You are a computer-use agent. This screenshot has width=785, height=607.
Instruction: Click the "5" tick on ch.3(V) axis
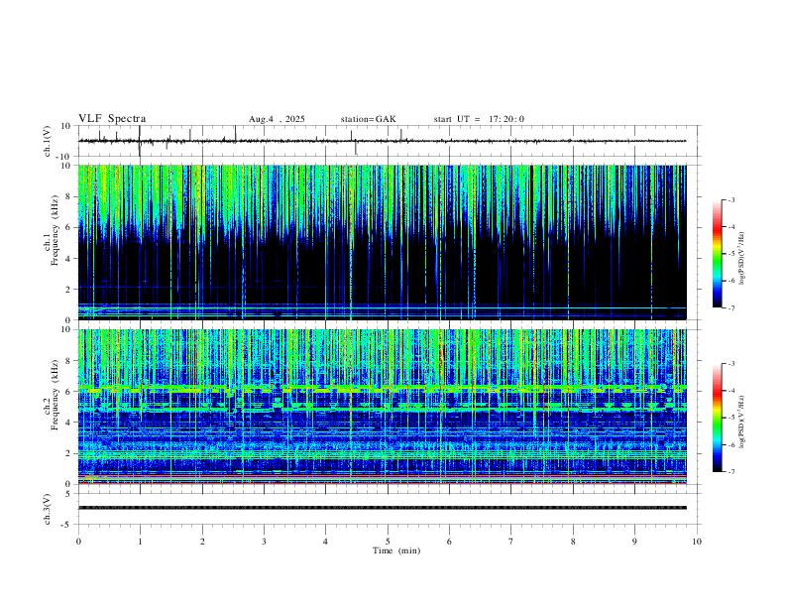tap(69, 494)
